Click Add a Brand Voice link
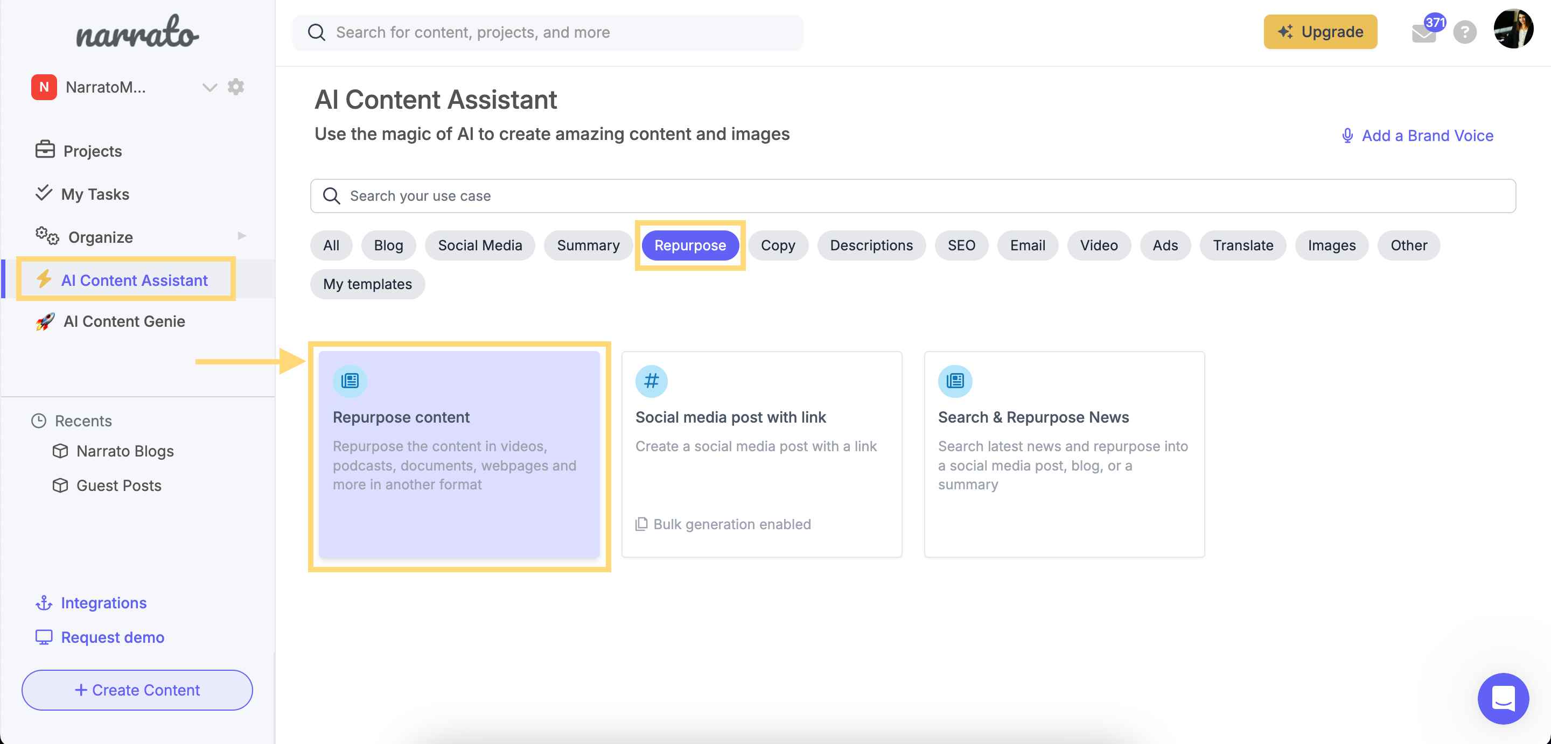The width and height of the screenshot is (1551, 744). coord(1418,136)
